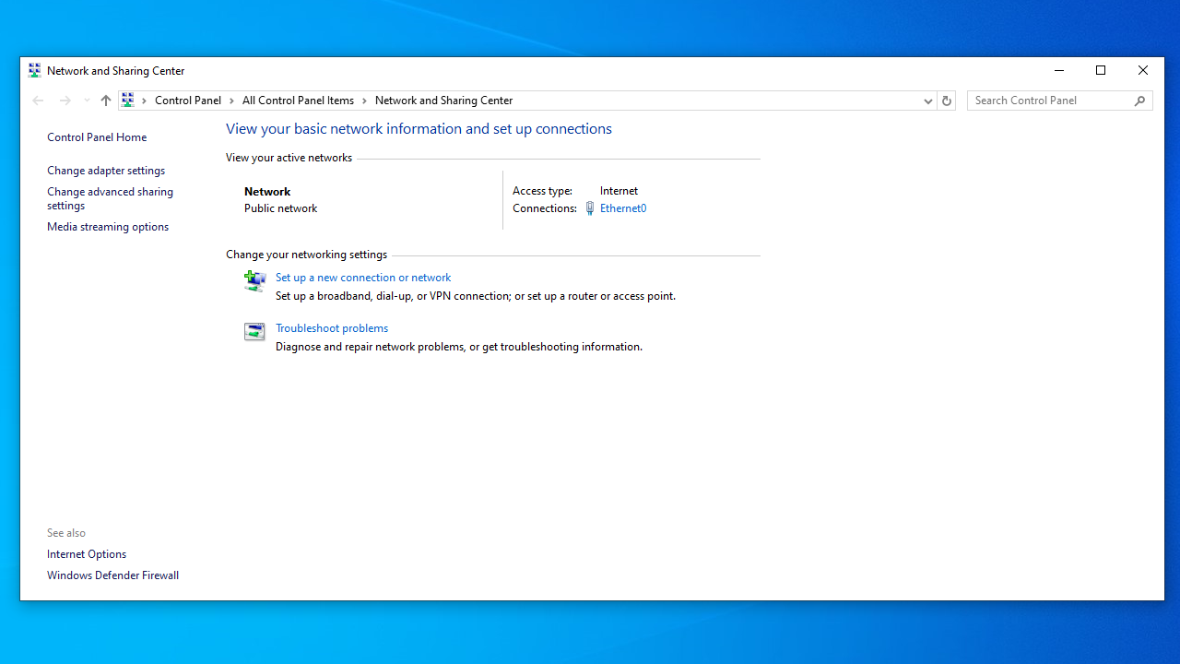Click the window title bar network icon

(x=35, y=70)
